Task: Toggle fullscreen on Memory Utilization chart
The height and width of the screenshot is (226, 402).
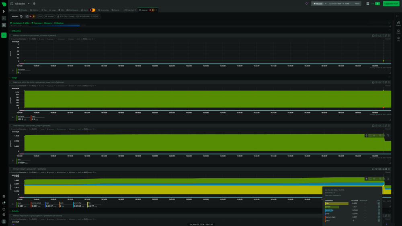Action: [383, 36]
